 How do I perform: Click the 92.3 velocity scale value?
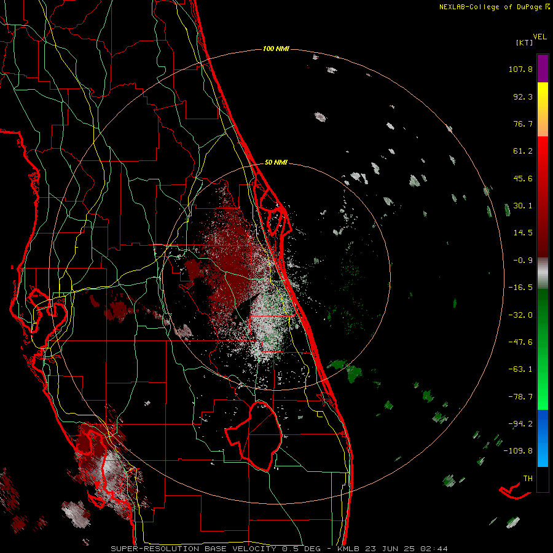pos(523,96)
